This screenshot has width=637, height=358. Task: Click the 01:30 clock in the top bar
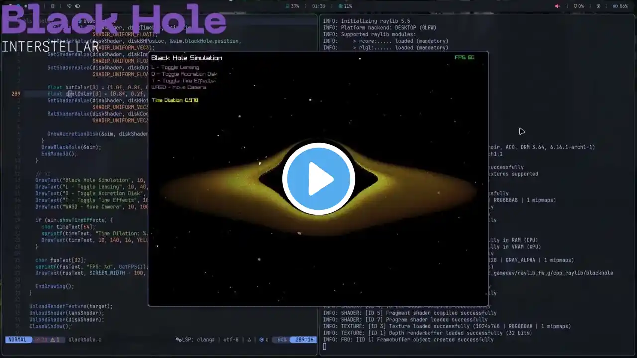(x=318, y=6)
